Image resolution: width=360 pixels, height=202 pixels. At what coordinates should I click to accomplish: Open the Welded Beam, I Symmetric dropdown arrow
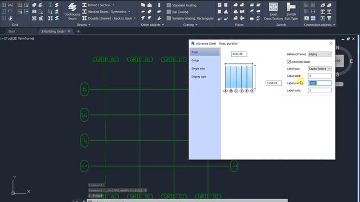[129, 12]
